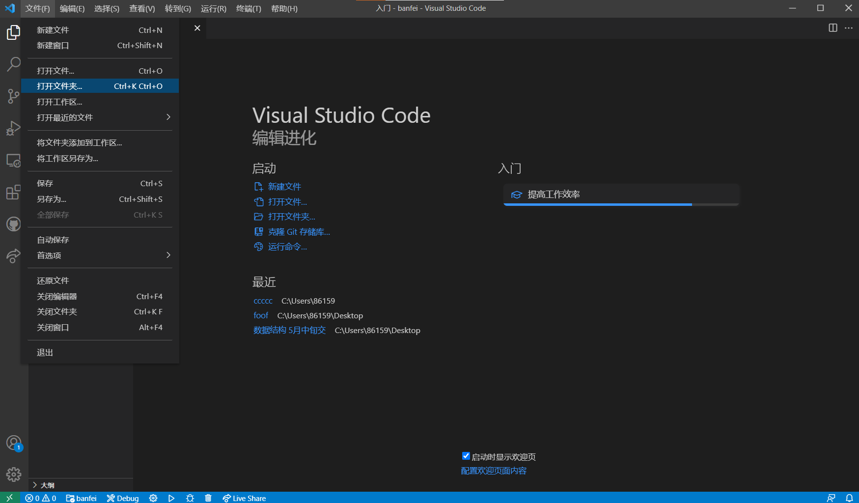This screenshot has width=859, height=503.
Task: Open Remote Explorer in activity bar
Action: [x=14, y=161]
